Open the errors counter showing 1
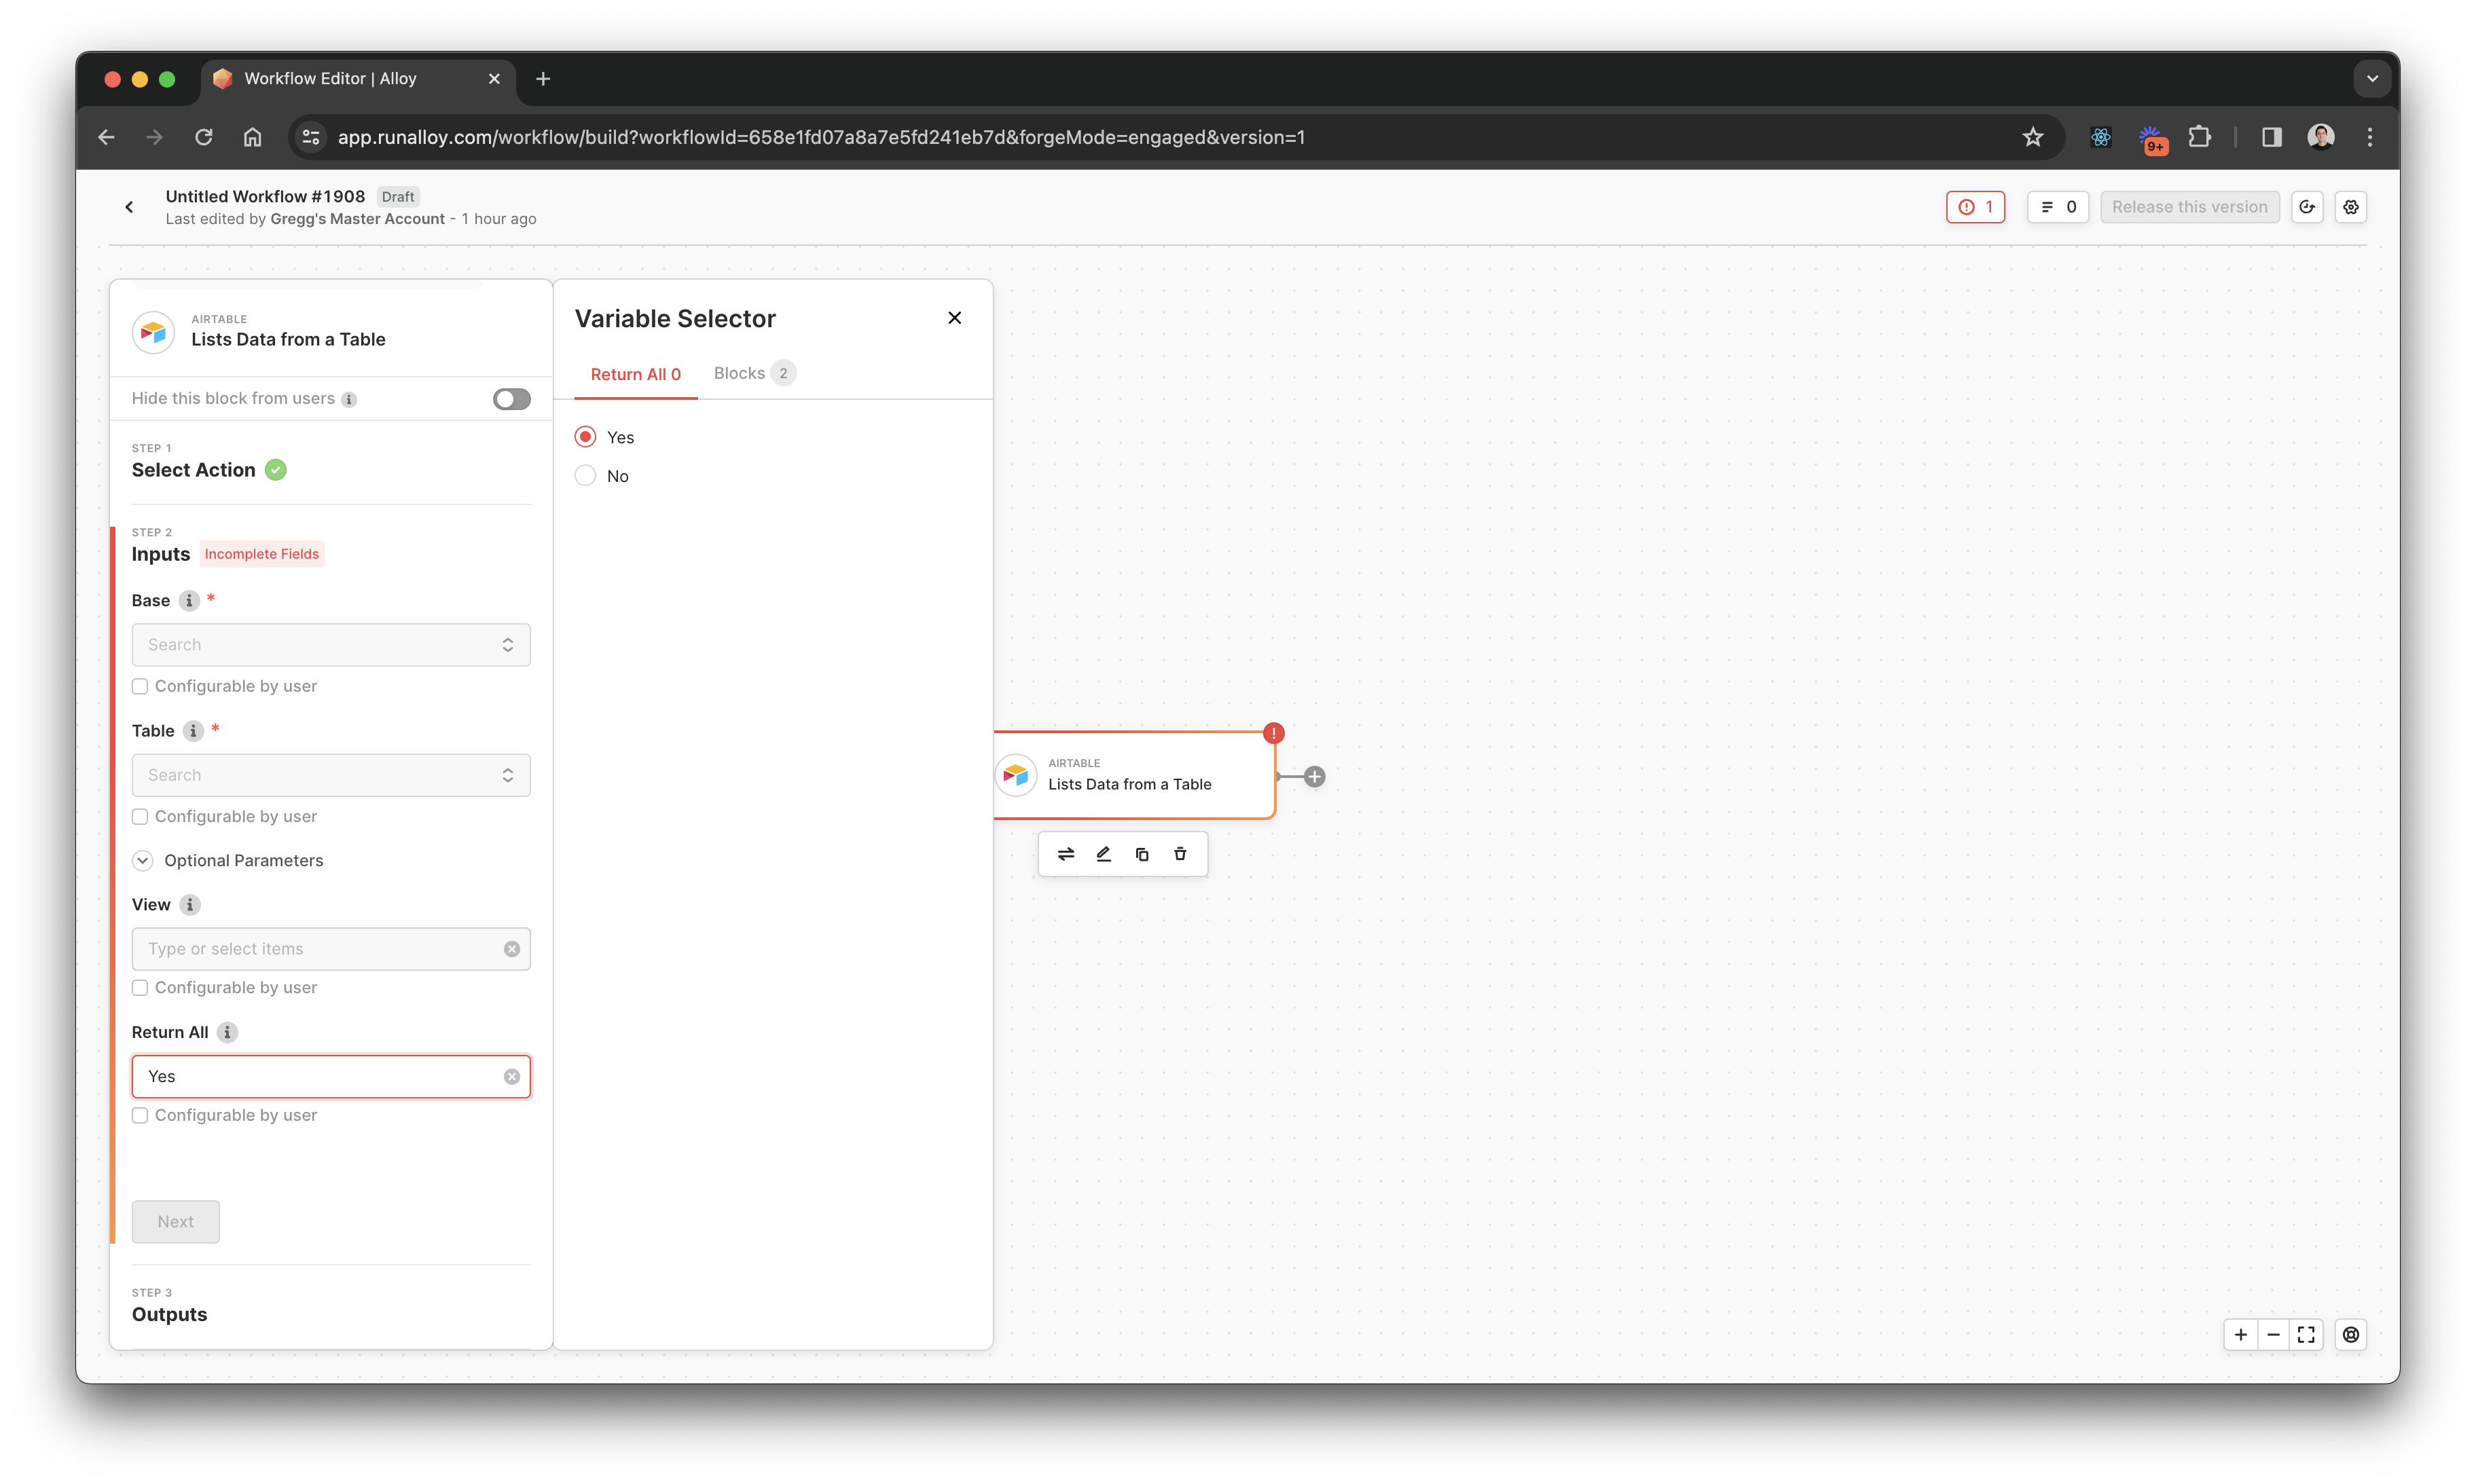Viewport: 2476px width, 1484px height. coord(1975,207)
